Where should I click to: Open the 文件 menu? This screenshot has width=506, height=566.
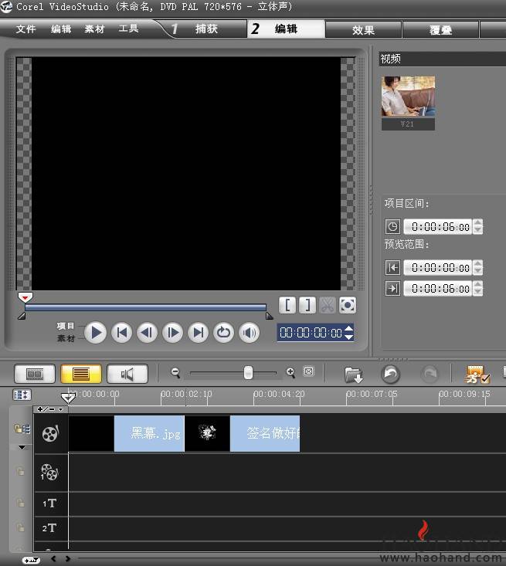point(25,29)
